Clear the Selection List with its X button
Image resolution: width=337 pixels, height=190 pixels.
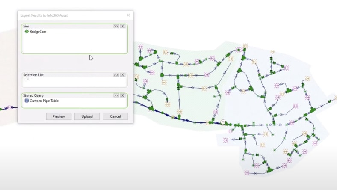[123, 75]
